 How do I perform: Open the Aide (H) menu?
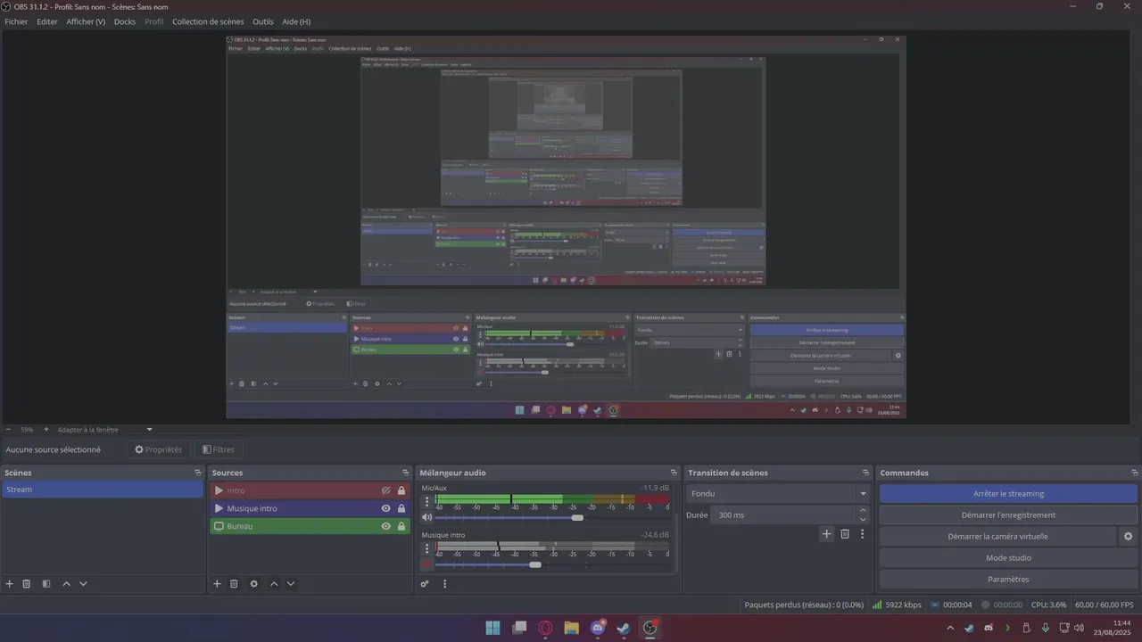coord(296,21)
